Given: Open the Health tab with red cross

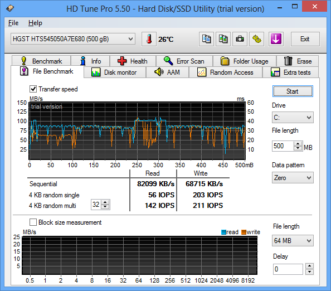Looking at the screenshot, I should 133,61.
